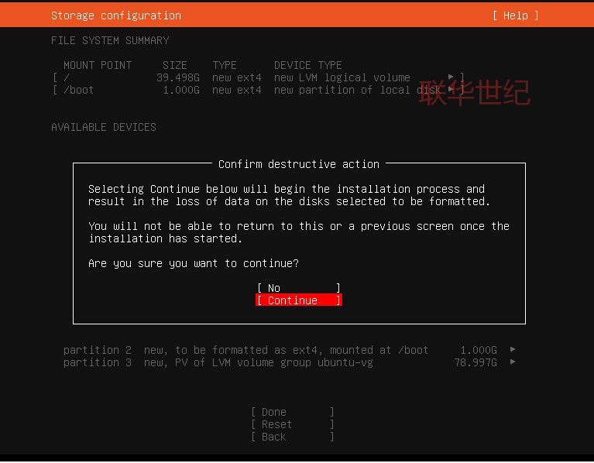This screenshot has width=594, height=463.
Task: Select the Done button below the dialog
Action: pyautogui.click(x=293, y=412)
